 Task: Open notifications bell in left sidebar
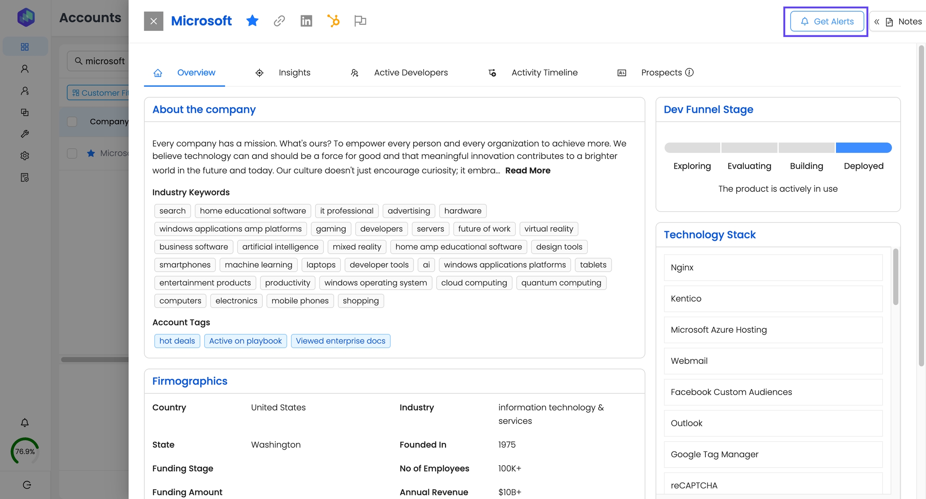point(25,423)
